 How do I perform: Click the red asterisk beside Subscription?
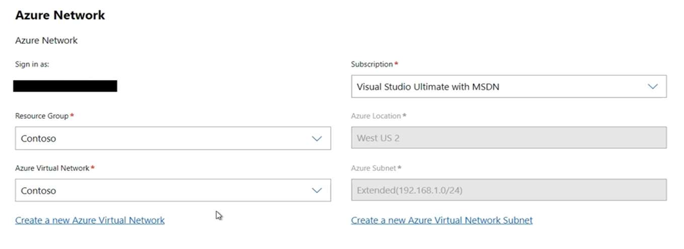(397, 64)
